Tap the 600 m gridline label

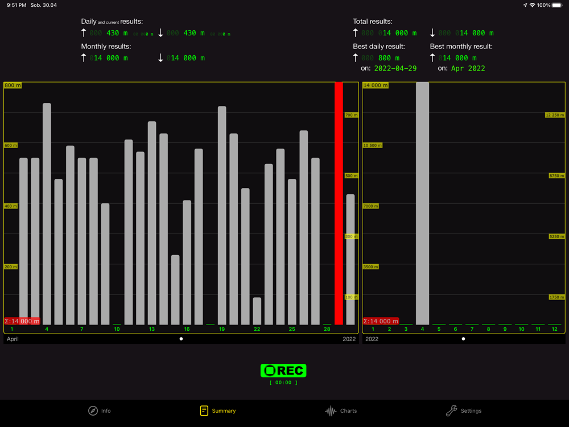click(x=11, y=145)
